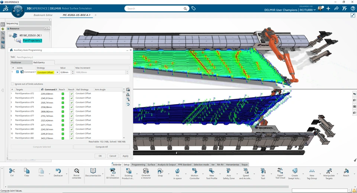The height and width of the screenshot is (193, 357).
Task: Open dropdown arrow beside Snap
Action: pyautogui.click(x=169, y=174)
